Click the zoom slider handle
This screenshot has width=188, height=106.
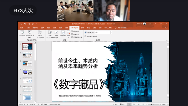152,104
